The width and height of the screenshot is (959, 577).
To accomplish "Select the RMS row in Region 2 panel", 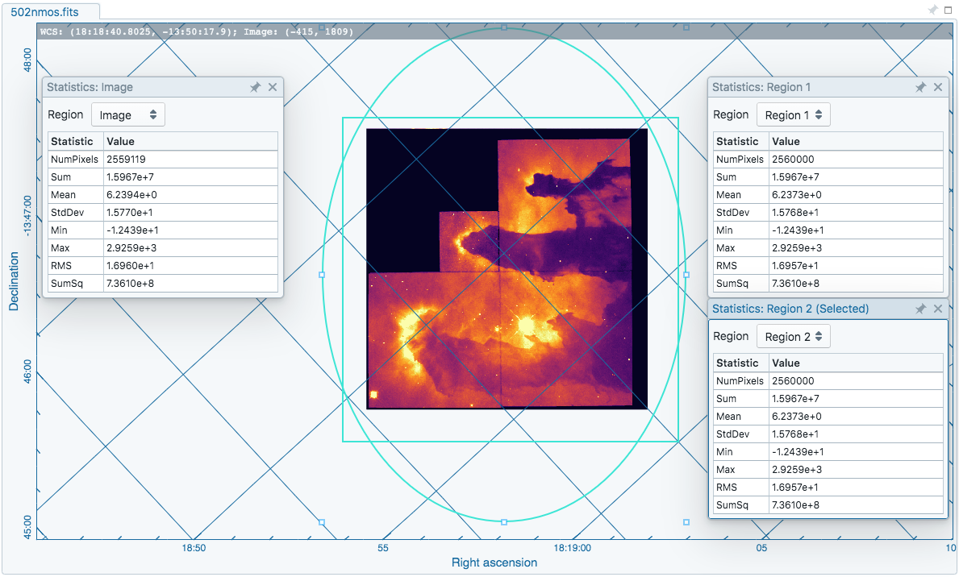I will (x=828, y=488).
